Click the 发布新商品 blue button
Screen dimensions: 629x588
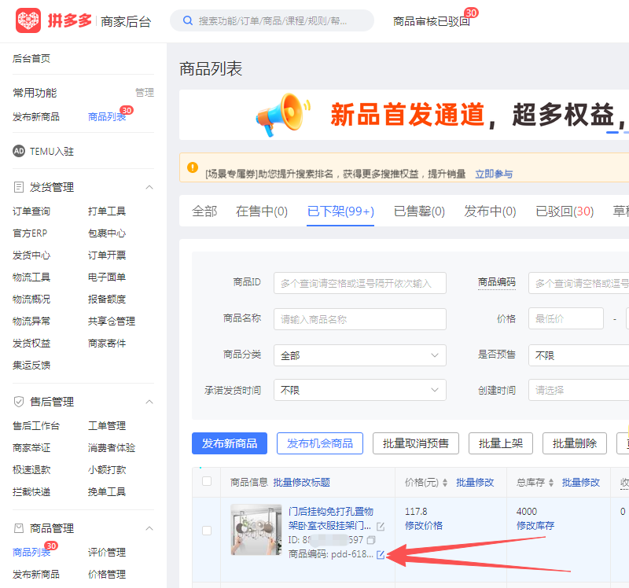click(230, 443)
